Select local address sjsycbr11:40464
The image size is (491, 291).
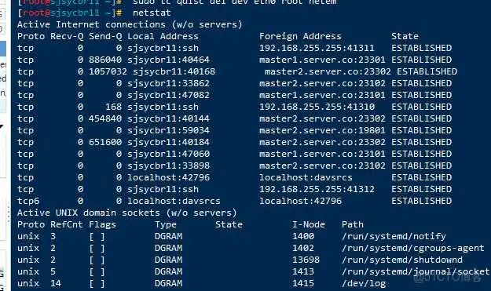pyautogui.click(x=168, y=60)
